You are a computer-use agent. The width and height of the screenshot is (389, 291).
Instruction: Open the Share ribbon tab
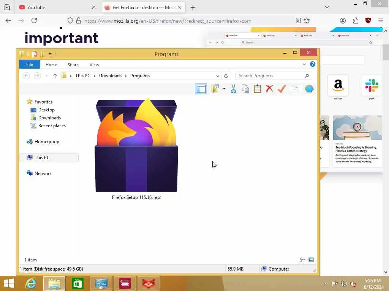73,64
